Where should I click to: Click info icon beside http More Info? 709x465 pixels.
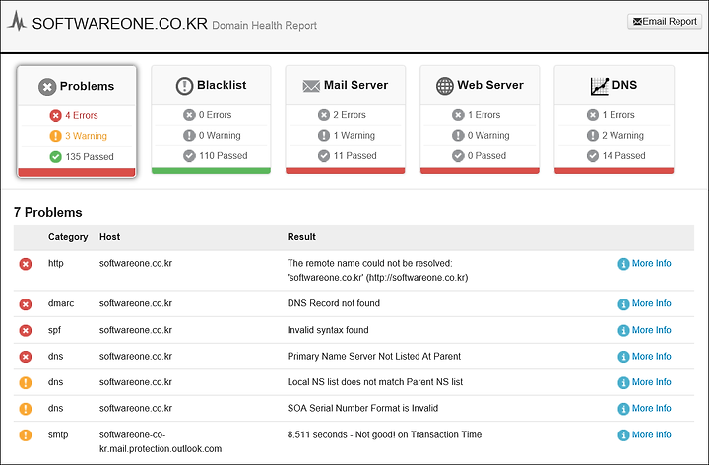point(623,264)
